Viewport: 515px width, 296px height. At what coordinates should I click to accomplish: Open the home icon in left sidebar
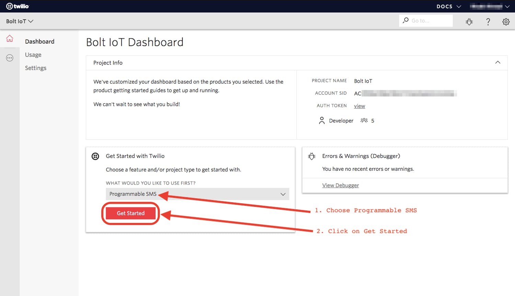coord(10,38)
